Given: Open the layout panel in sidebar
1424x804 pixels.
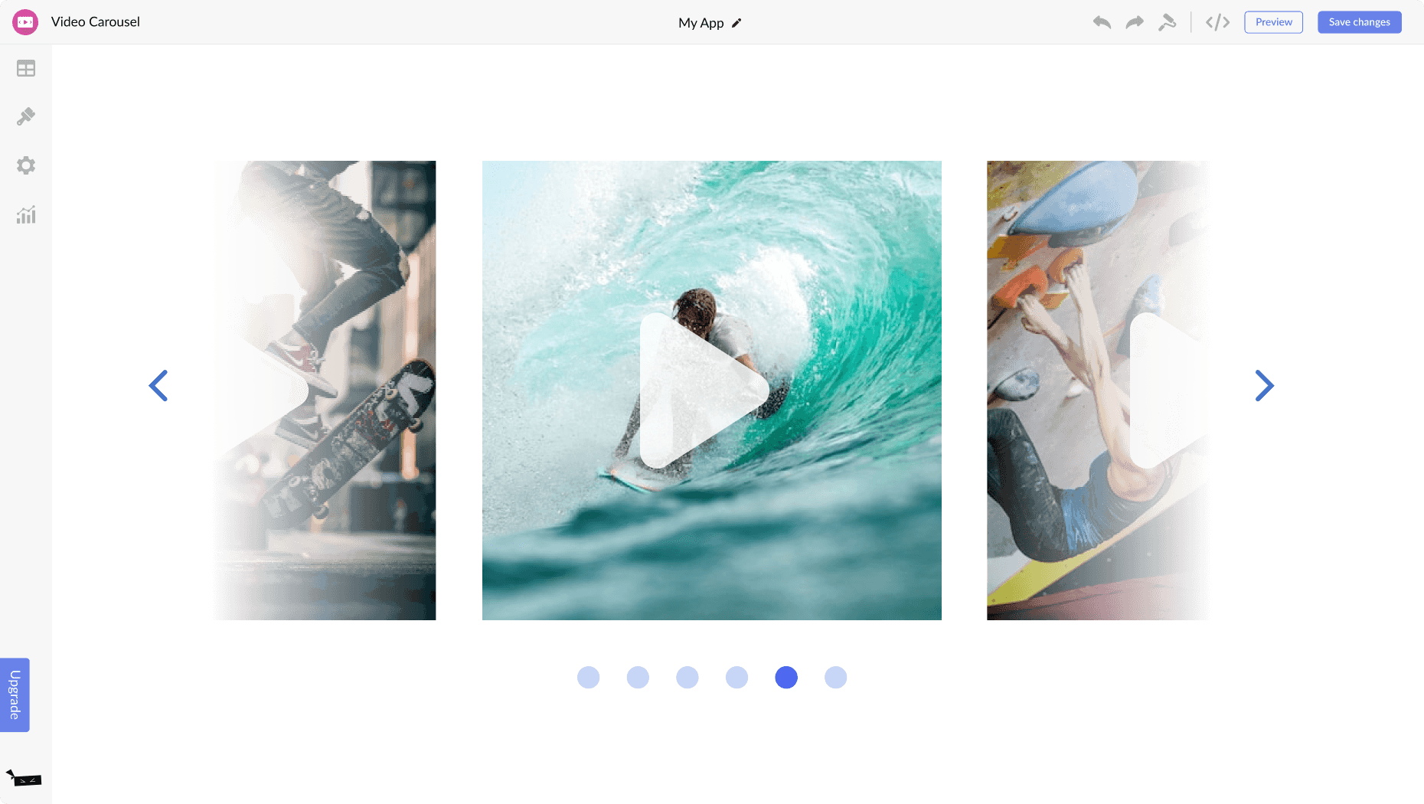Looking at the screenshot, I should [x=26, y=69].
